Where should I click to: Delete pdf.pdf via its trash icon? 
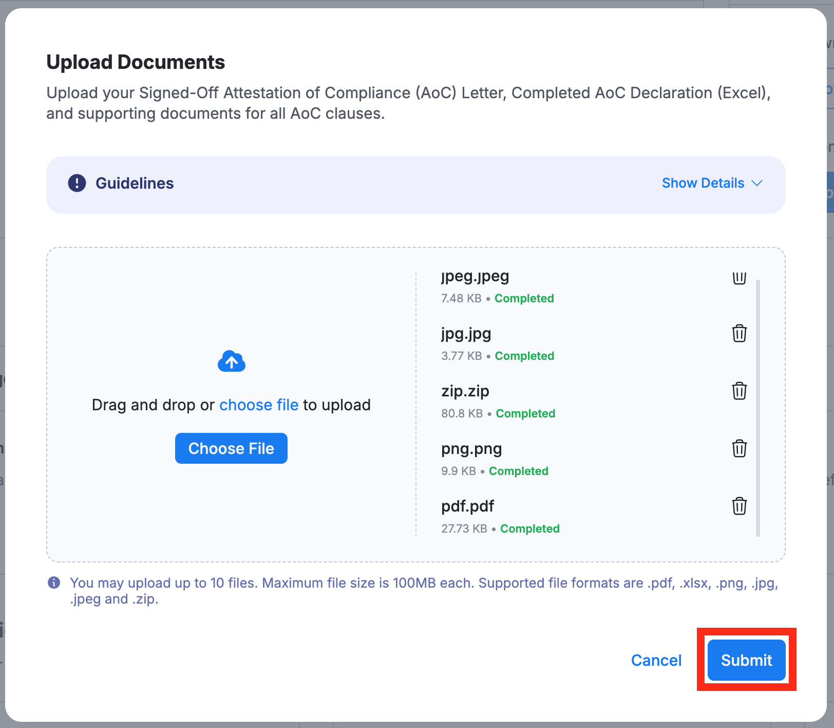pos(739,506)
